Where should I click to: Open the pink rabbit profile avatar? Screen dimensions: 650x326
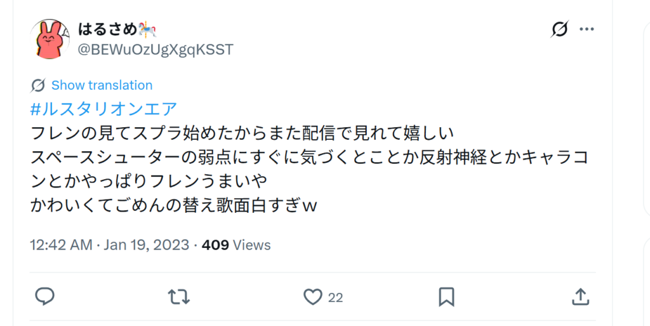click(x=50, y=39)
